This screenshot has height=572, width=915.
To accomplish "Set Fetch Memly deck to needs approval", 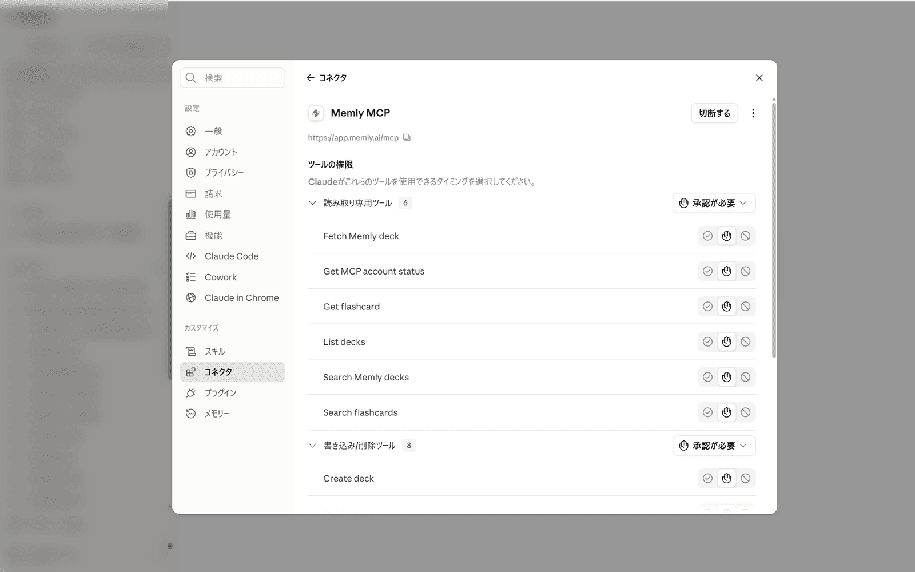I will pyautogui.click(x=726, y=236).
